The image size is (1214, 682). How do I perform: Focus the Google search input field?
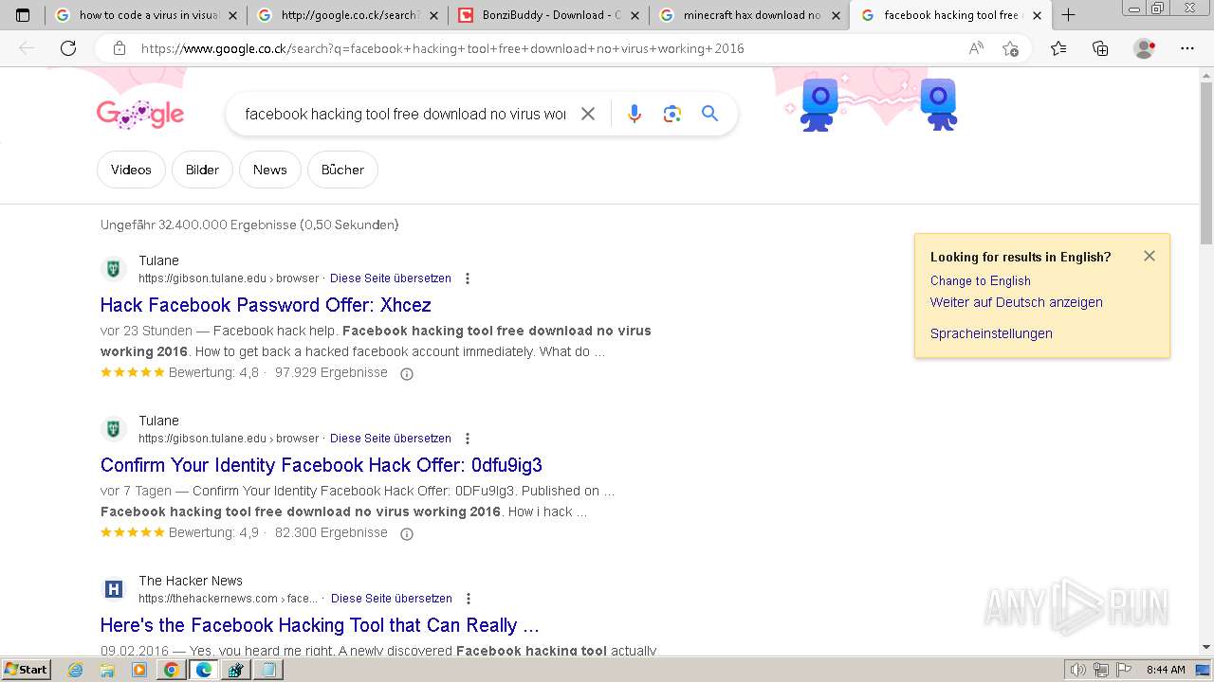pyautogui.click(x=405, y=114)
